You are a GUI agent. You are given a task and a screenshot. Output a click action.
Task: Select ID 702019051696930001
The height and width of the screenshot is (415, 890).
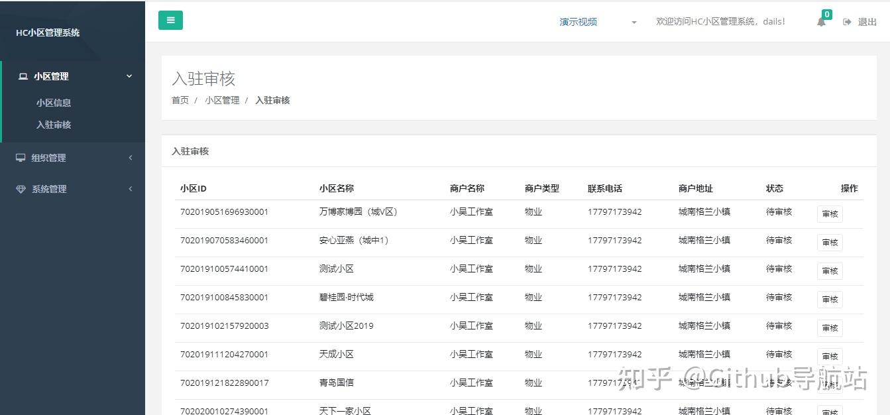[x=224, y=212]
